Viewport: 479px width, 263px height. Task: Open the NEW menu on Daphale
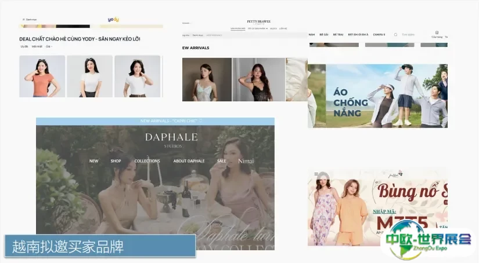(x=94, y=161)
